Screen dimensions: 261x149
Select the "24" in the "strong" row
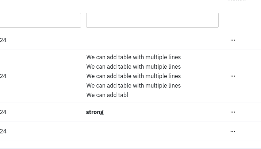[3, 112]
